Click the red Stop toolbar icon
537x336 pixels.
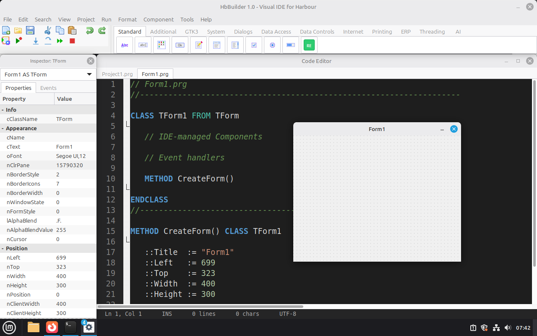72,41
